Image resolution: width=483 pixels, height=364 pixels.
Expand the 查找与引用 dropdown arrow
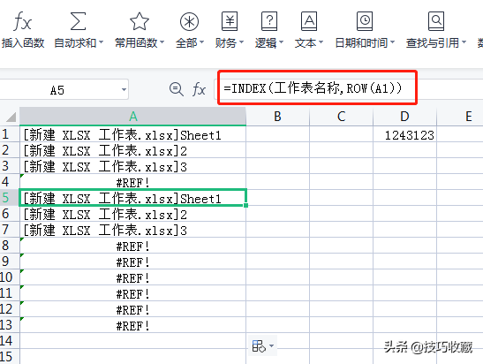coord(464,42)
